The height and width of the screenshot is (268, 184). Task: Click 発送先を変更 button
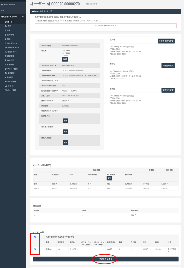click(168, 65)
